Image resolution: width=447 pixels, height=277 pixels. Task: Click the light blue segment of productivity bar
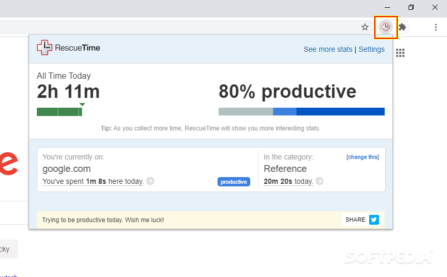pos(285,111)
